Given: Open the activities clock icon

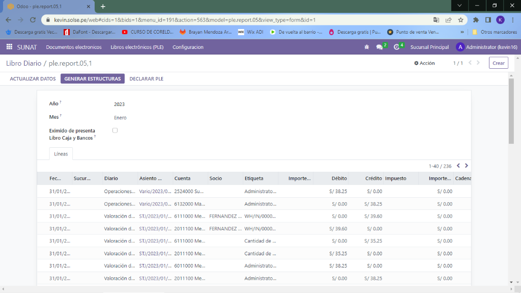Looking at the screenshot, I should [397, 47].
